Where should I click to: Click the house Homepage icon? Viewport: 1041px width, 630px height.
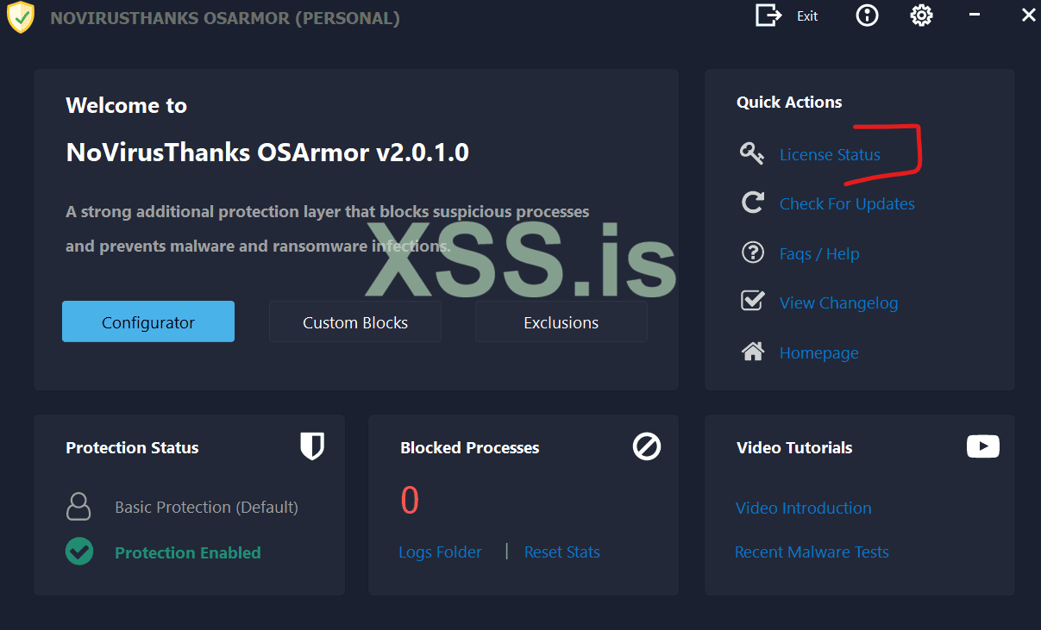[753, 352]
